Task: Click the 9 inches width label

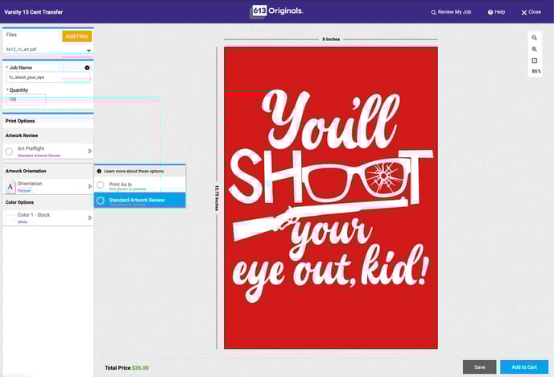Action: pyautogui.click(x=331, y=39)
